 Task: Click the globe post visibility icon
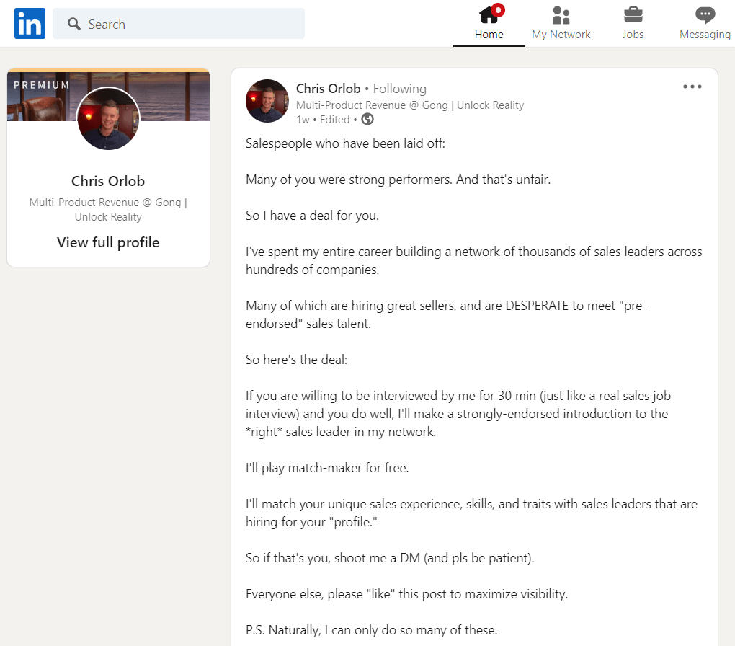tap(367, 120)
